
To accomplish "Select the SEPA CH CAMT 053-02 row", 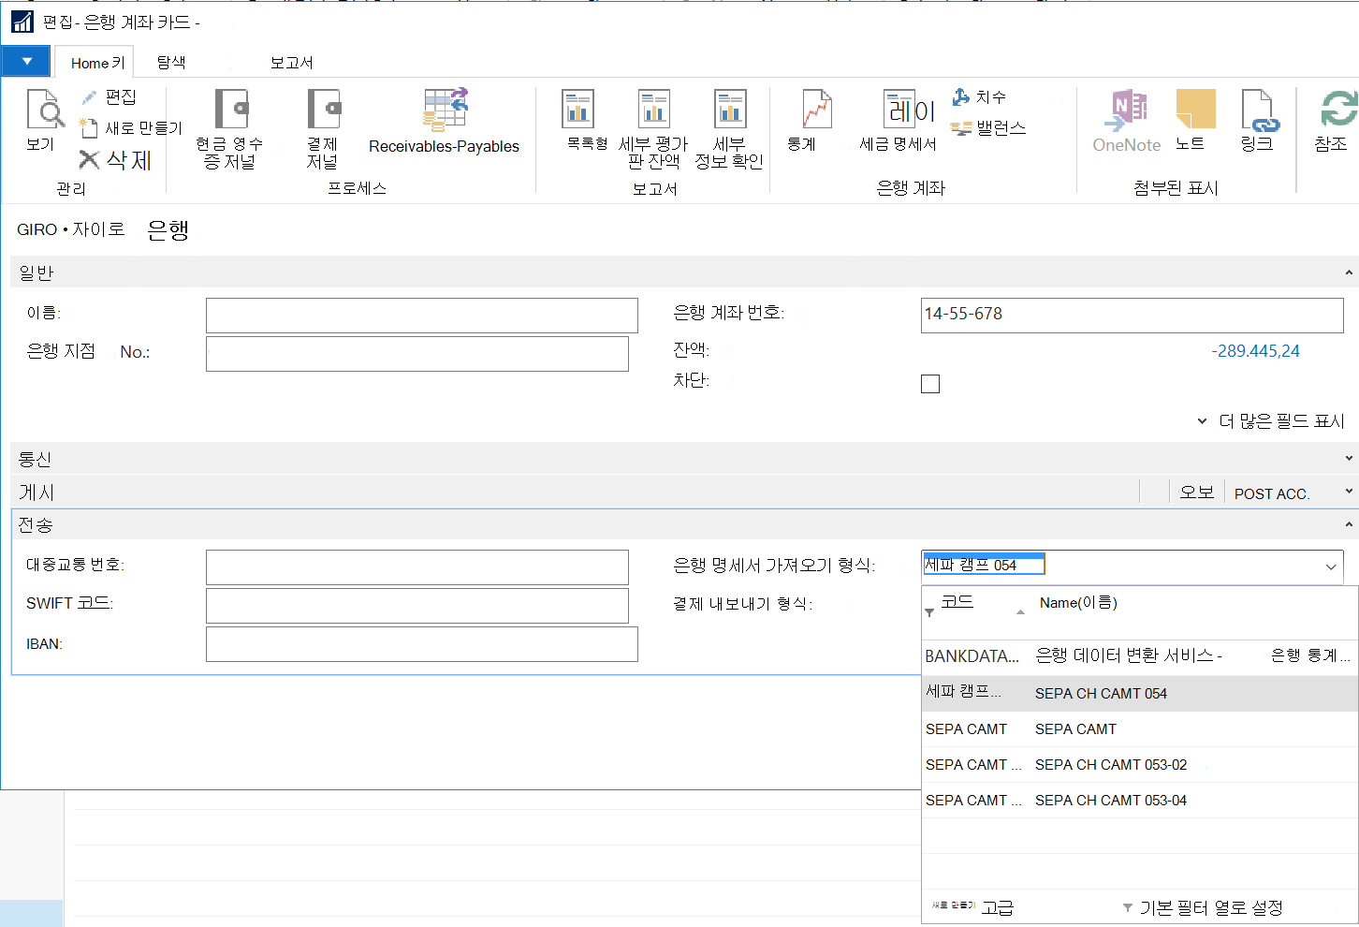I will point(1140,765).
